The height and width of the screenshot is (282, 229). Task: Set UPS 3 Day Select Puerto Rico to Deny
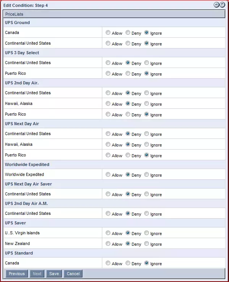[128, 73]
